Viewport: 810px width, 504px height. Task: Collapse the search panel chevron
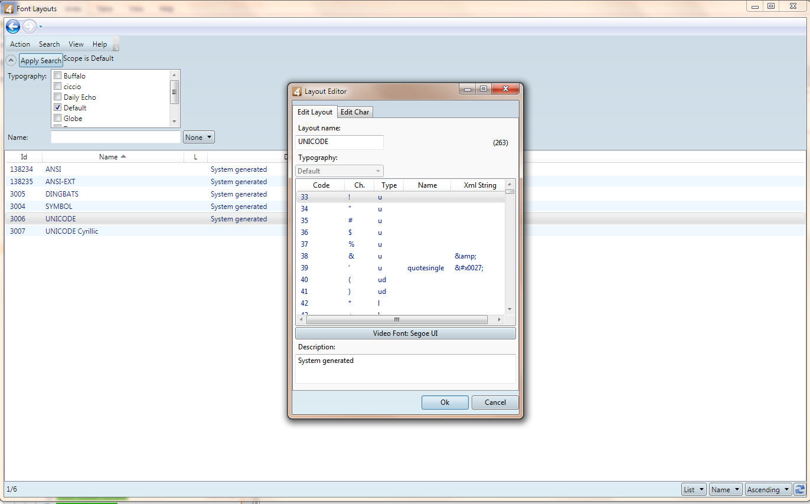(11, 60)
